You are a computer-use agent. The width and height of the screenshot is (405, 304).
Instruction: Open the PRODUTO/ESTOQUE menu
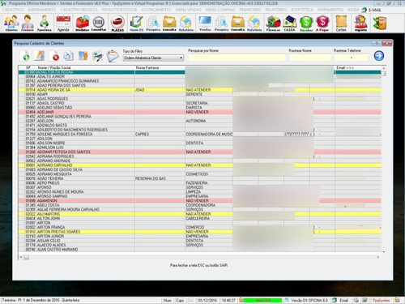tap(119, 10)
